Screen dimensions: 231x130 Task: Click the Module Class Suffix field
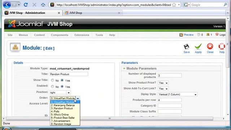170,112
